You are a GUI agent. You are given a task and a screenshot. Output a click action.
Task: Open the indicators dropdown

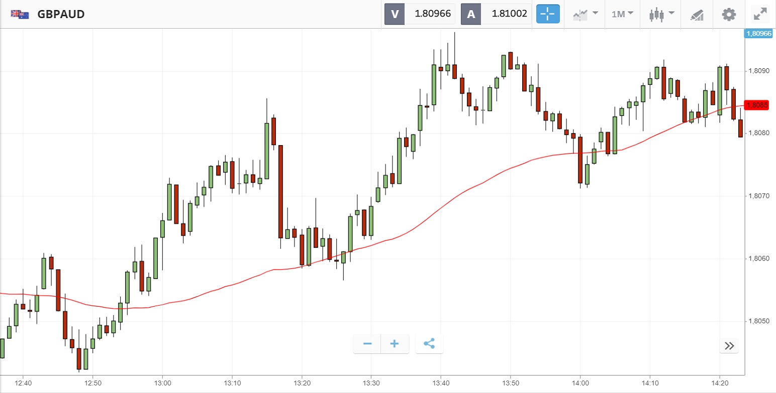585,14
